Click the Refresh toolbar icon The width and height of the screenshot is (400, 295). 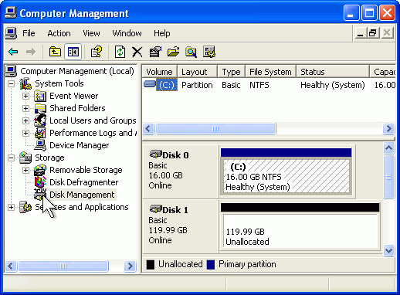(120, 52)
